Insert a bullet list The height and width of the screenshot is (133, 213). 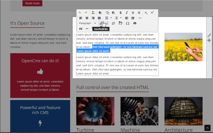tap(116, 18)
